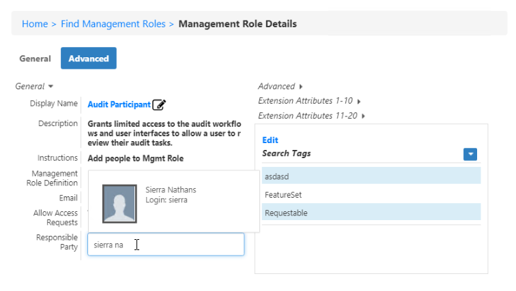Expand the Advanced section
The image size is (516, 291).
pos(280,87)
